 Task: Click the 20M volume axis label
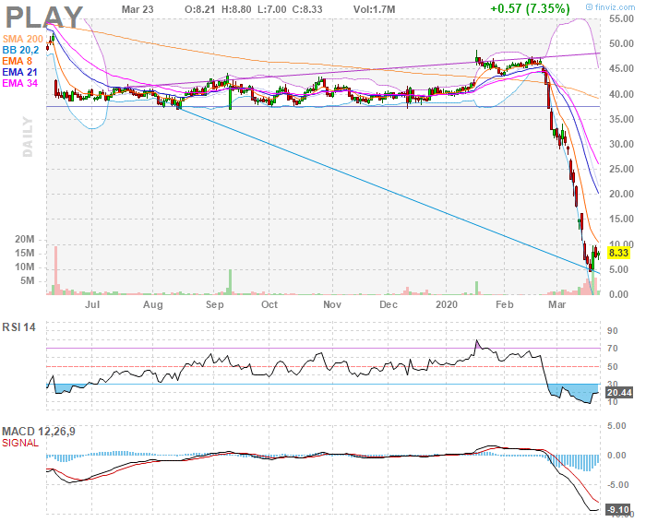tap(25, 240)
